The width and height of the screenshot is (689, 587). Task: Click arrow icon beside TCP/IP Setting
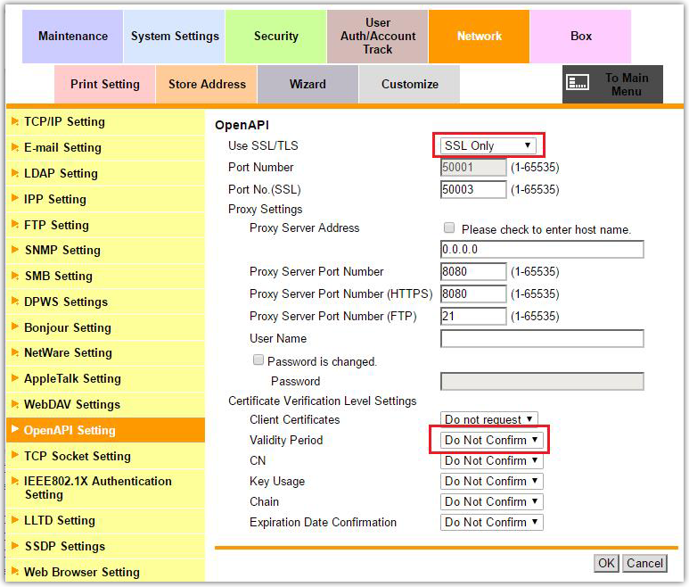pos(15,121)
